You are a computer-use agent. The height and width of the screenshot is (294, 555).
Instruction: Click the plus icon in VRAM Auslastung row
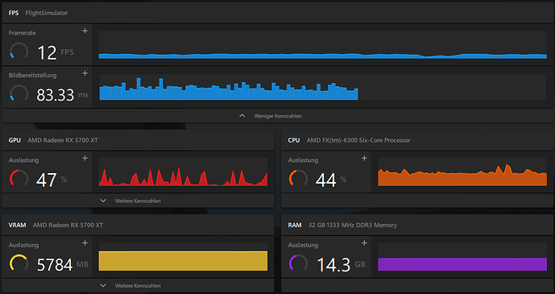[x=85, y=243]
